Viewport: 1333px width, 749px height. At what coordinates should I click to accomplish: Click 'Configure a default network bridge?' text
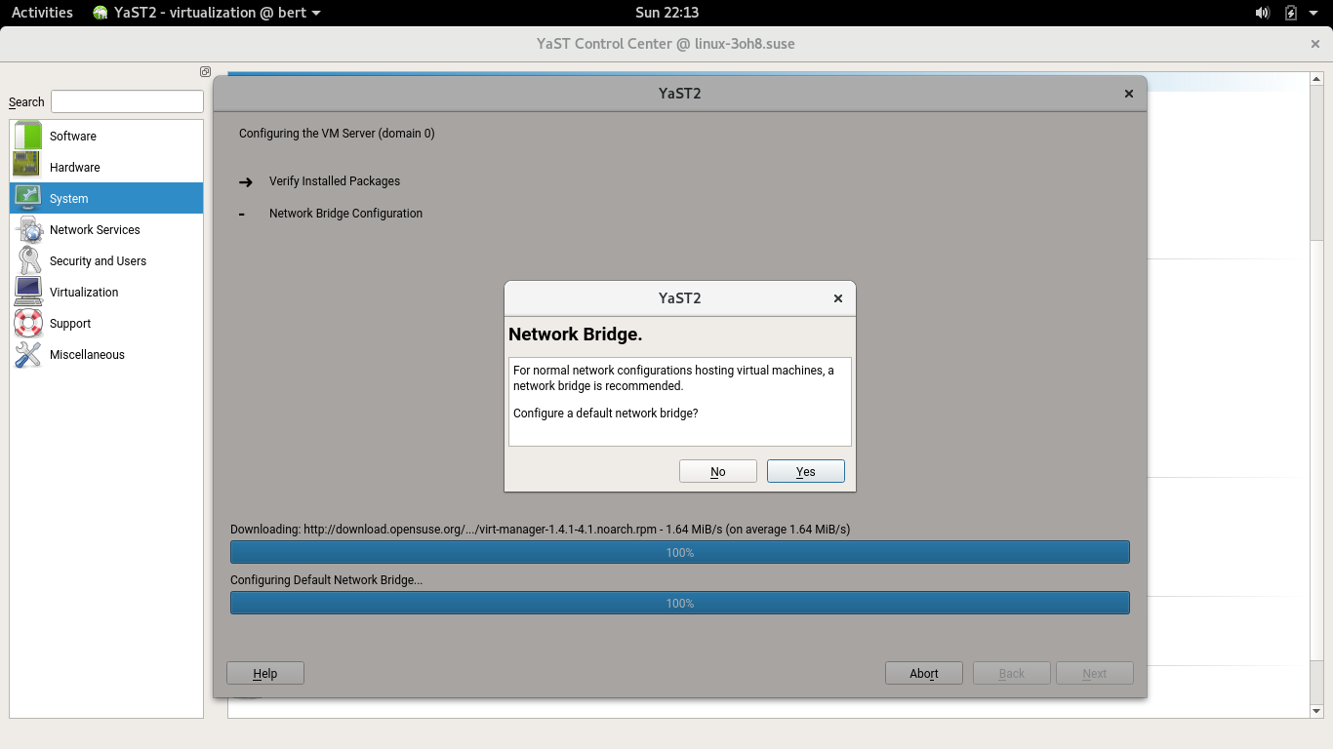[x=606, y=414]
